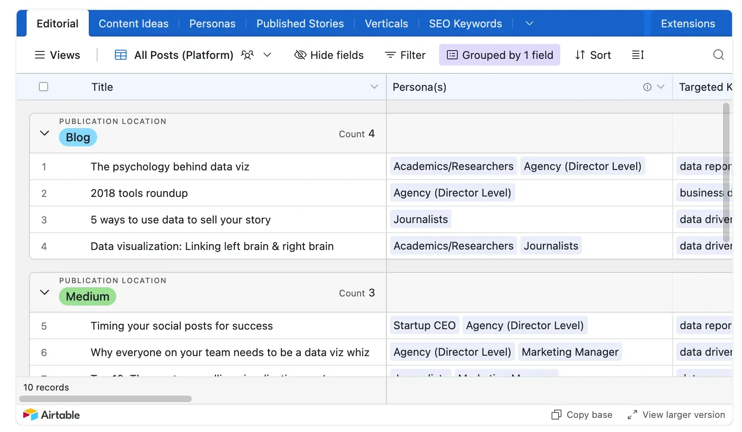
Task: Select 'The psychology behind data viz' title
Action: [170, 167]
